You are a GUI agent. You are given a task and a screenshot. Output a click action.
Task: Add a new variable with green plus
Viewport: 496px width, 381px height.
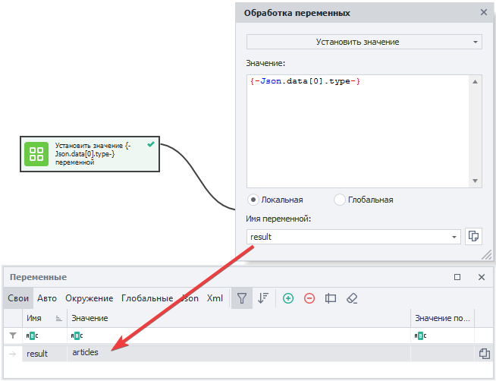pyautogui.click(x=288, y=298)
